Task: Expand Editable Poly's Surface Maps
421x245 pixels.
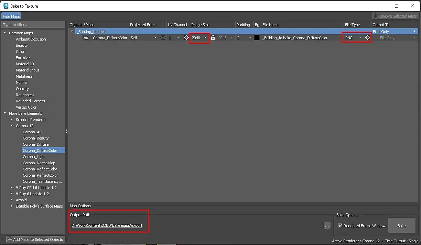Action: 12,206
